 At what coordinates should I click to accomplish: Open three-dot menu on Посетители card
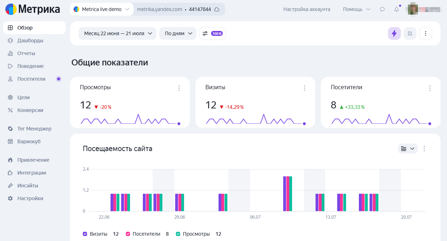(430, 88)
